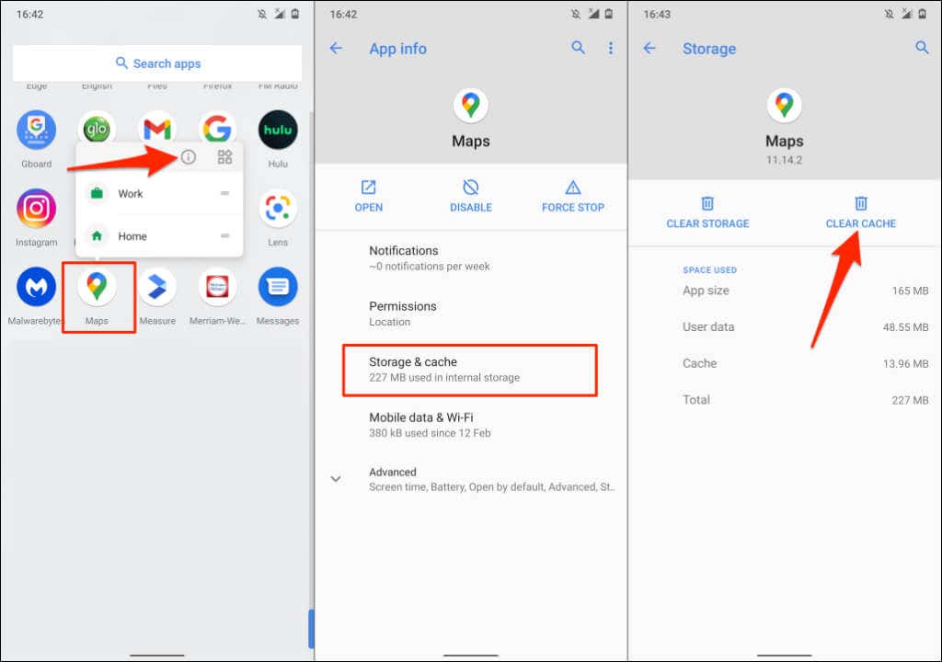942x662 pixels.
Task: Tap the search icon on the App info screen
Action: pyautogui.click(x=579, y=48)
